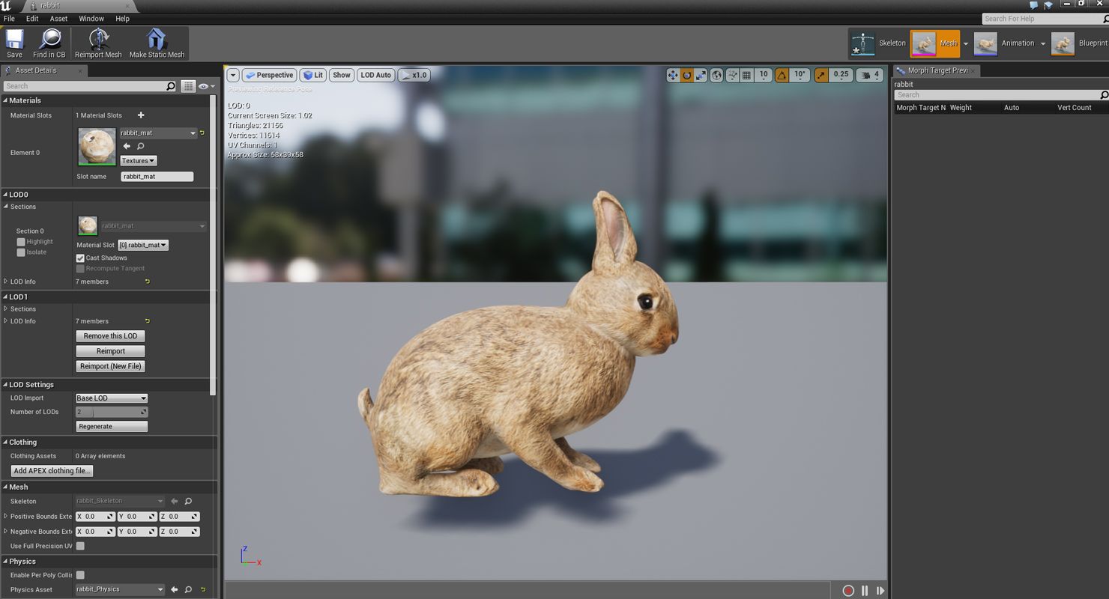This screenshot has width=1109, height=599.
Task: Click the Regenerate button
Action: [x=112, y=427]
